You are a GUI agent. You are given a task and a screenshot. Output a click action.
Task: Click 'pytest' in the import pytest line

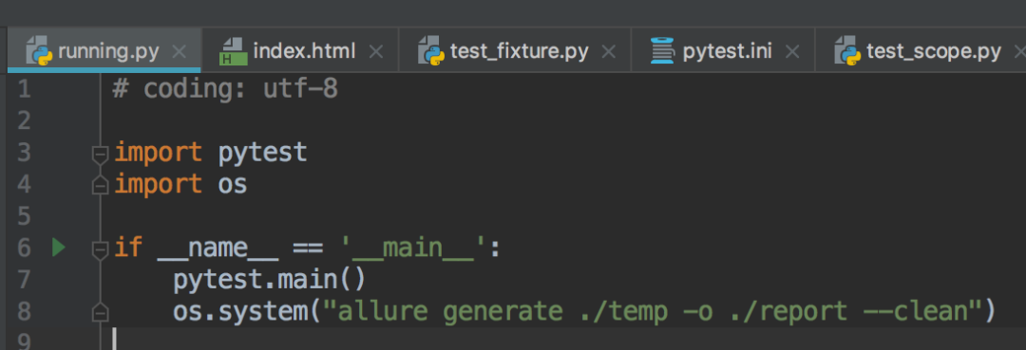[x=262, y=154]
